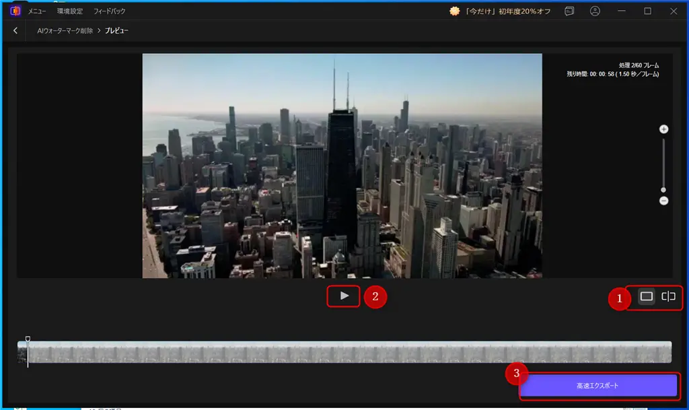Go back with the left arrow
The width and height of the screenshot is (689, 410).
(15, 31)
